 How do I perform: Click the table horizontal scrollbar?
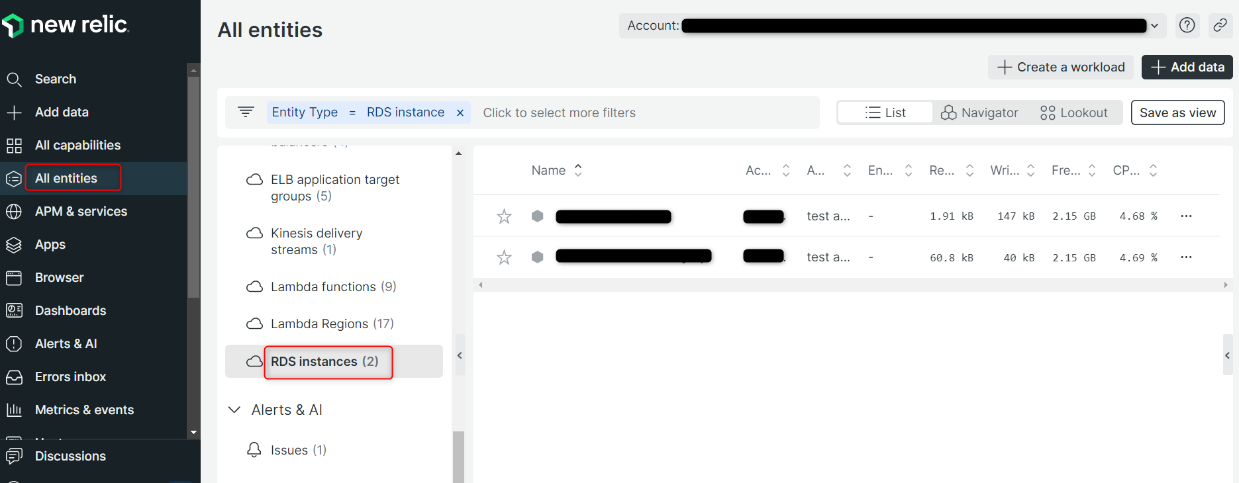pos(853,285)
